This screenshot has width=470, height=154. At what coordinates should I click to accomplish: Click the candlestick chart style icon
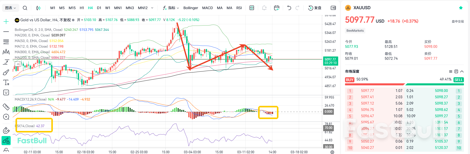click(38, 8)
